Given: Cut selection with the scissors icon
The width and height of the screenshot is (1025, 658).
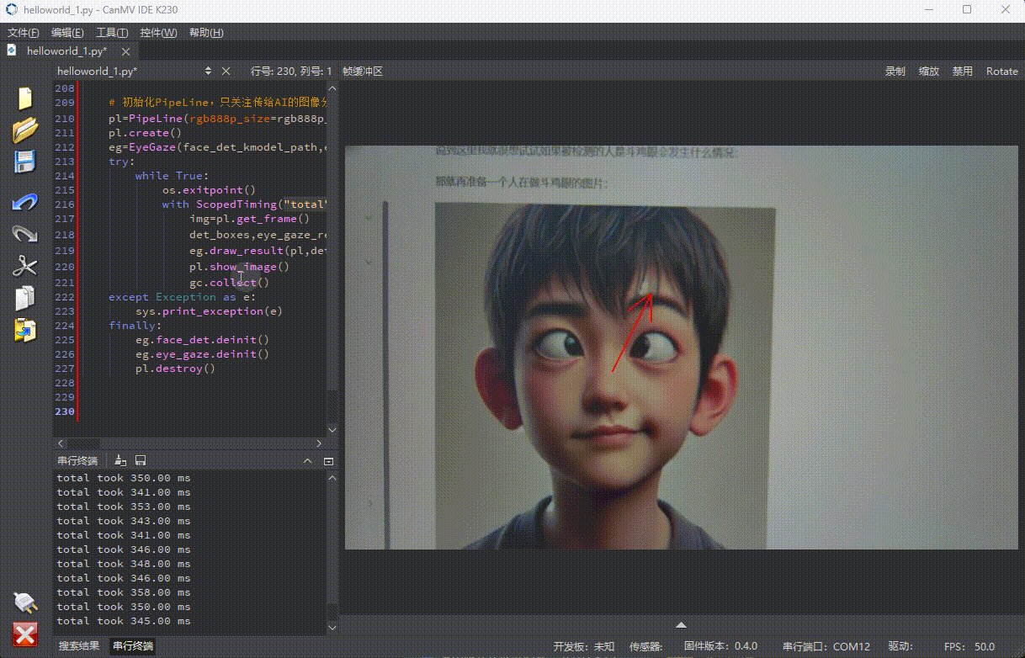Looking at the screenshot, I should [x=25, y=266].
